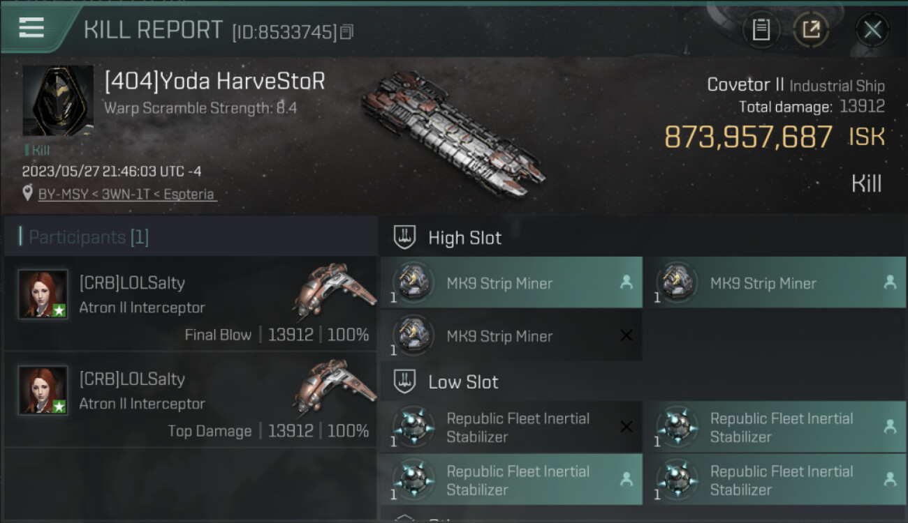This screenshot has width=908, height=523.
Task: View Yoda HarveStoR's pilot portrait
Action: click(58, 100)
